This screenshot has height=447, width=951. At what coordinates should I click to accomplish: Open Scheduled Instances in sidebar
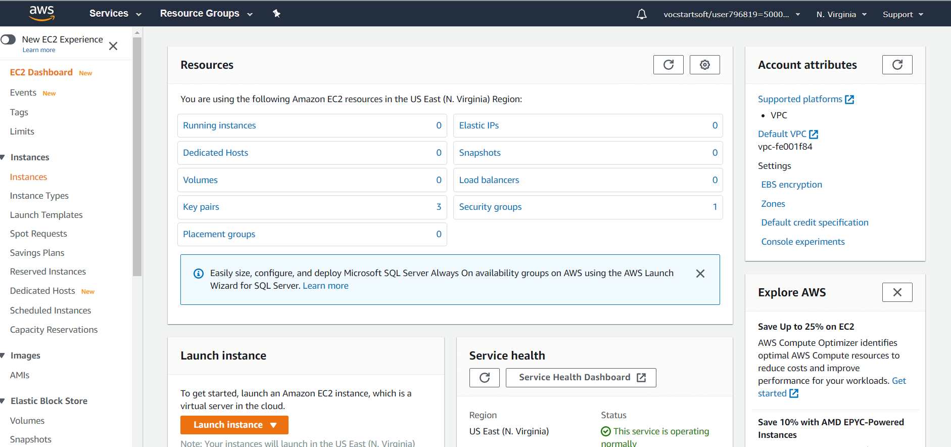[51, 310]
